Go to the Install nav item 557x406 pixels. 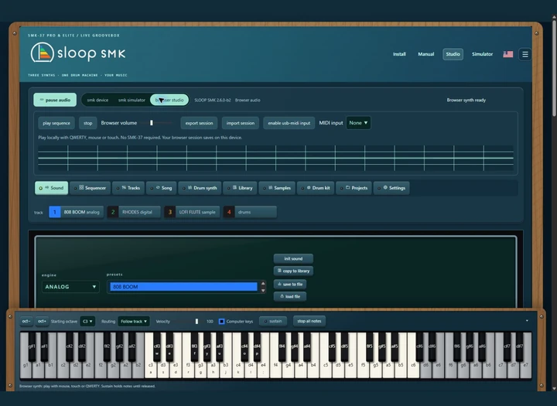coord(399,54)
